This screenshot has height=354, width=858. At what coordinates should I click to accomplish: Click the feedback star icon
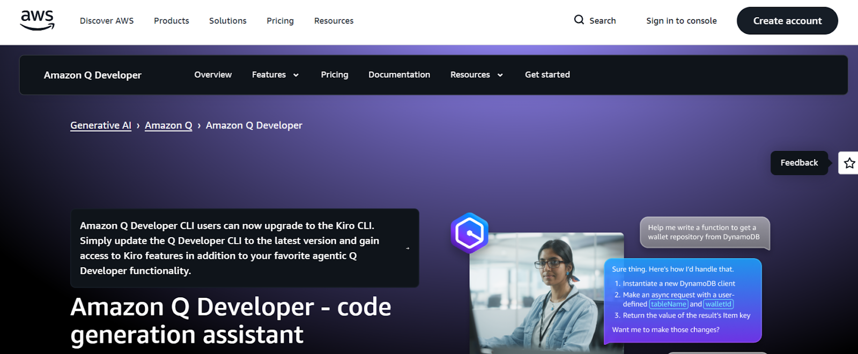click(x=849, y=163)
